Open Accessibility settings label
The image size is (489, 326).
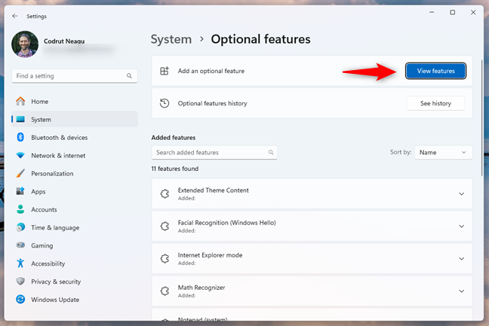pos(48,264)
